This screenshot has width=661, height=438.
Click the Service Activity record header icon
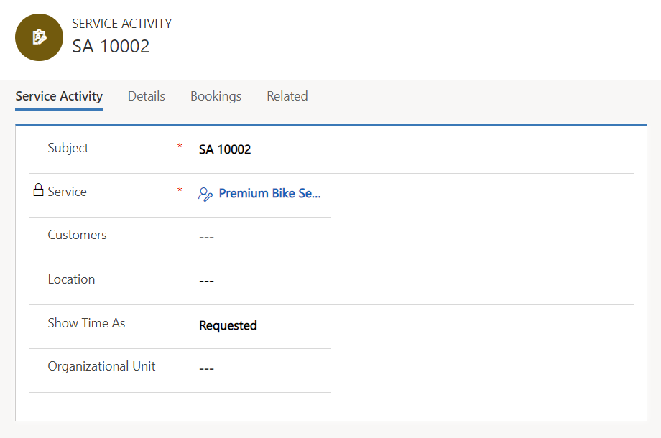39,37
